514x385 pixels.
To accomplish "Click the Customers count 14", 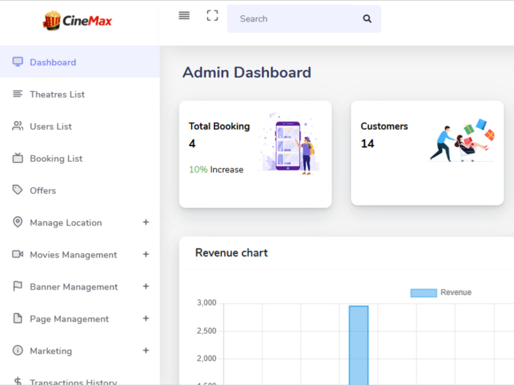I will click(x=368, y=143).
